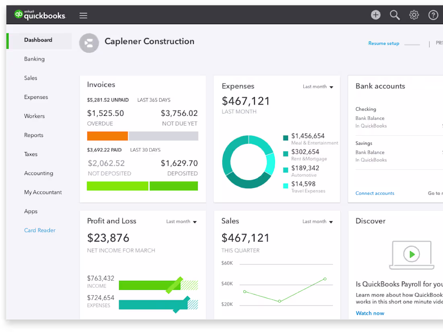The height and width of the screenshot is (332, 443).
Task: Navigate to the Banking section
Action: pos(34,59)
